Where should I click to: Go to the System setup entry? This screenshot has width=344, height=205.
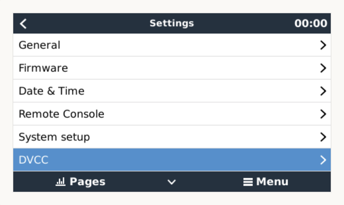point(54,137)
